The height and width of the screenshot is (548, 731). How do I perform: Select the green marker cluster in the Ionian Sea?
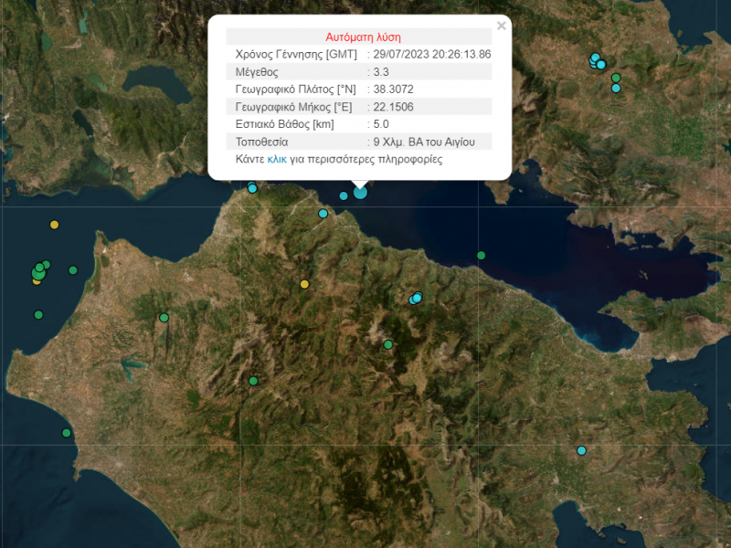(x=39, y=273)
